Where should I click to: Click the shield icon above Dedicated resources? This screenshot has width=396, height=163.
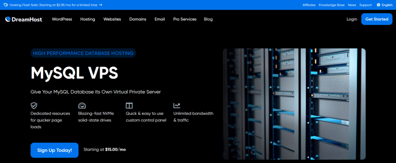pyautogui.click(x=34, y=105)
